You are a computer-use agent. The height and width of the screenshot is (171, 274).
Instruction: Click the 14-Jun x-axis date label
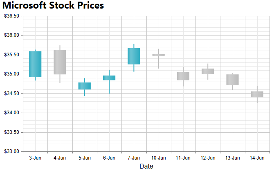coord(257,158)
